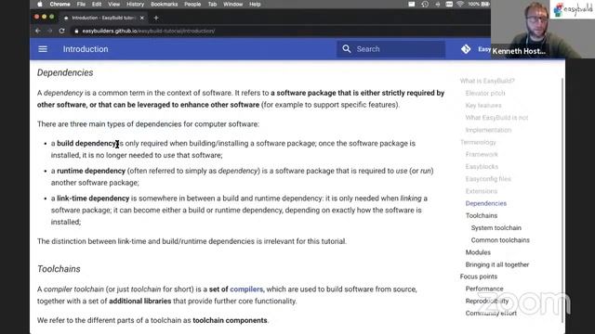This screenshot has height=334, width=595.
Task: Jump to What is EasyBuild? section
Action: (x=487, y=81)
